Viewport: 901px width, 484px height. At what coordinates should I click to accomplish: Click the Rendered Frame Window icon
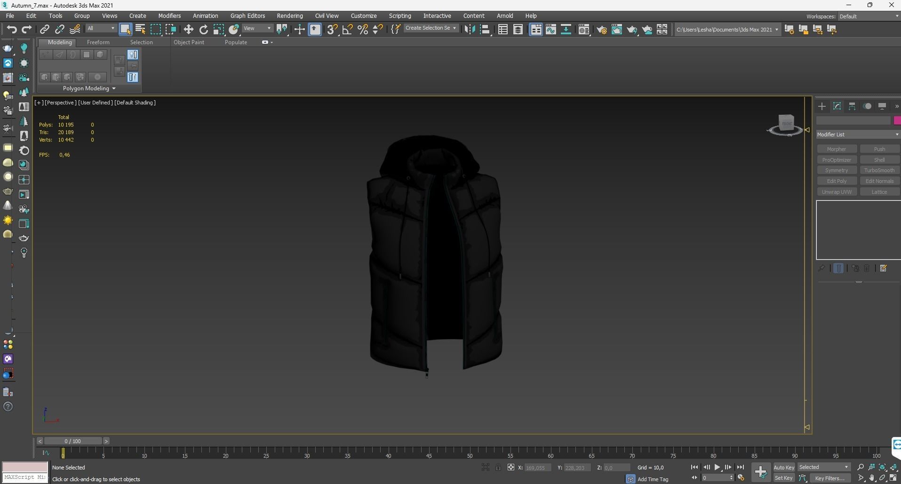click(617, 29)
